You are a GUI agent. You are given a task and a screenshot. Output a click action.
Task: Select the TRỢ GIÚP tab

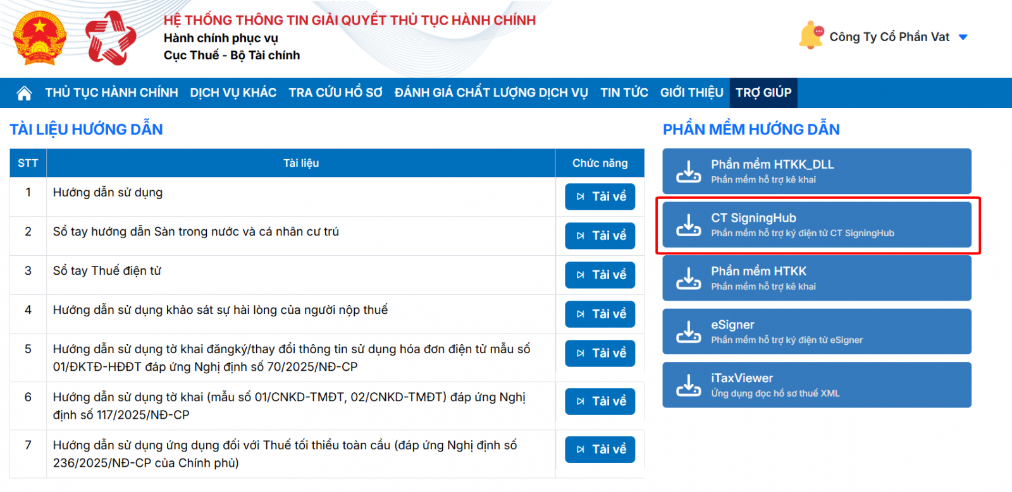tap(763, 93)
